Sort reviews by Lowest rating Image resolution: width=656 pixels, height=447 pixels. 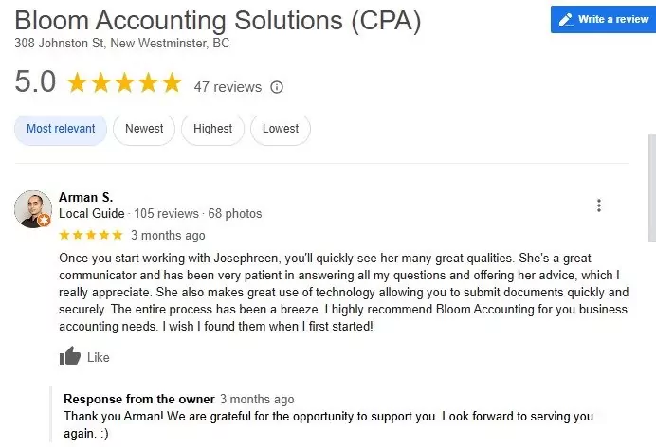281,129
